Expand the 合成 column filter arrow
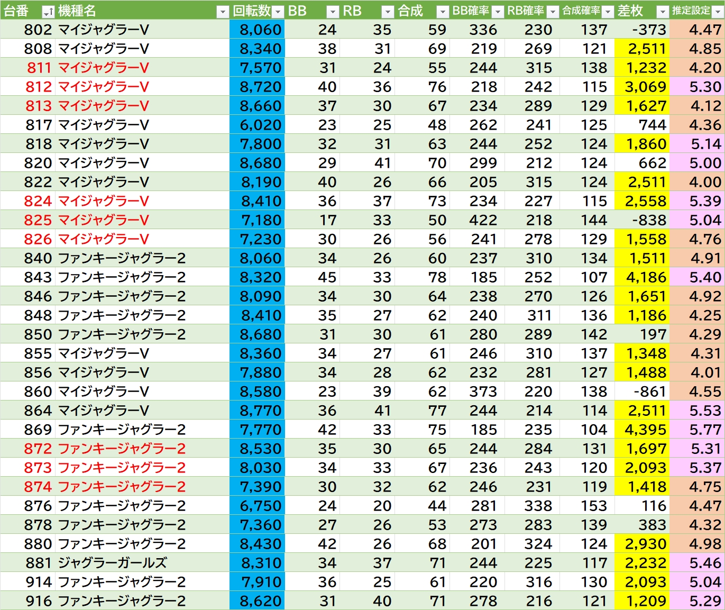725x610 pixels. [443, 12]
